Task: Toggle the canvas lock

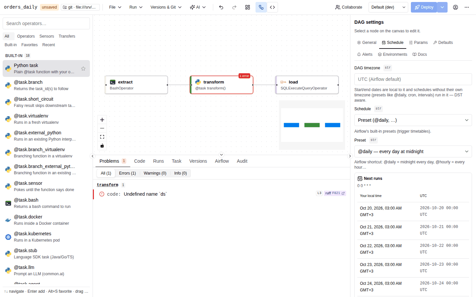Action: click(102, 146)
